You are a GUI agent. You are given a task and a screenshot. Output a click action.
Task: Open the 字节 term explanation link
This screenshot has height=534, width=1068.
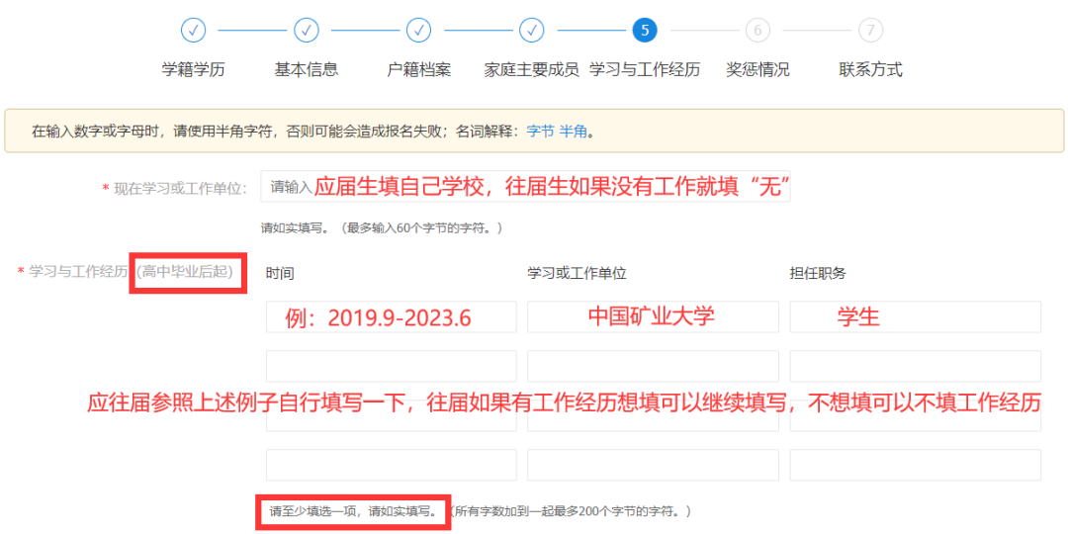pos(540,131)
